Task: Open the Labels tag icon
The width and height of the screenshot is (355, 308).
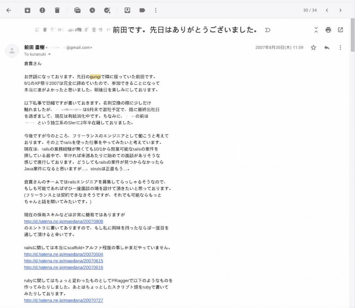Action: pos(142,10)
